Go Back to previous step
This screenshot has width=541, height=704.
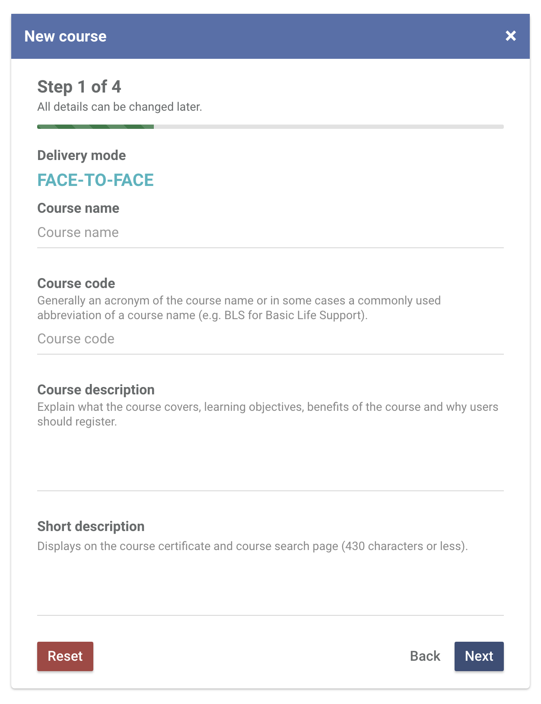click(x=425, y=656)
